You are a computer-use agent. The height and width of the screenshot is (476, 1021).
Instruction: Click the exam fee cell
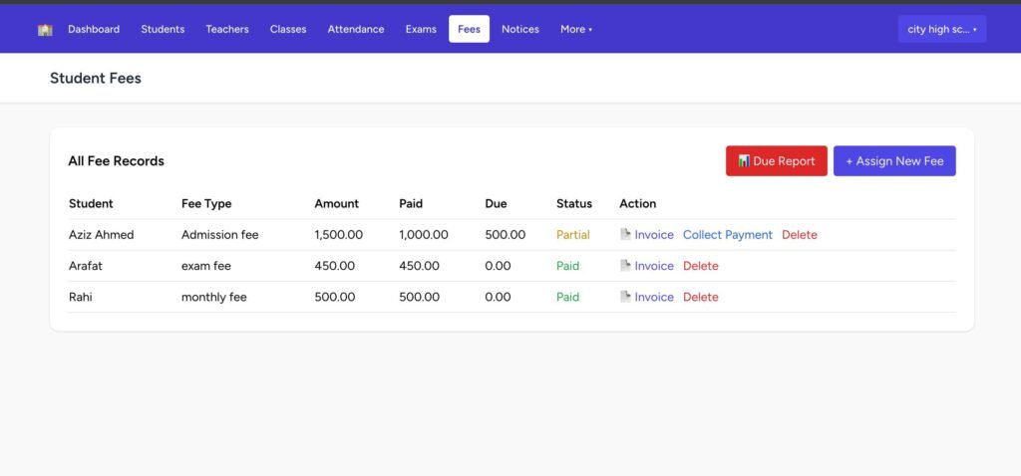205,266
